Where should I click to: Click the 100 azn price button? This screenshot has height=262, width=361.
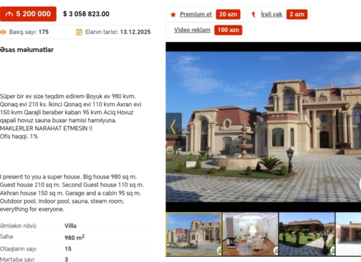[228, 30]
